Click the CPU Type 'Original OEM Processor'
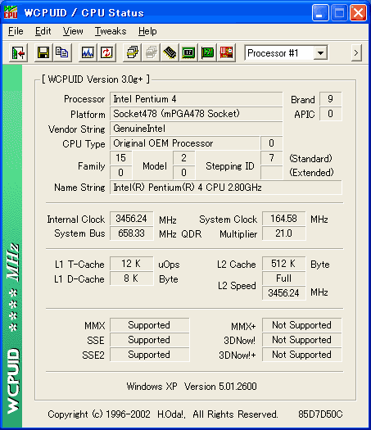Screen dimensions: 371x430 tap(185, 143)
